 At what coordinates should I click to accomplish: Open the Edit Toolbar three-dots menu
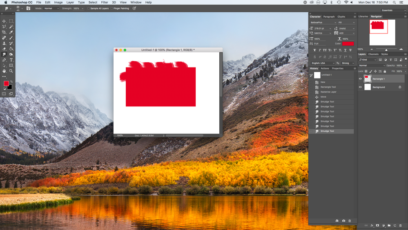point(4,77)
